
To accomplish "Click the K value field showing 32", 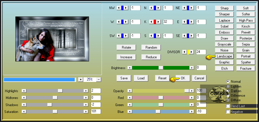I will coord(168,22).
